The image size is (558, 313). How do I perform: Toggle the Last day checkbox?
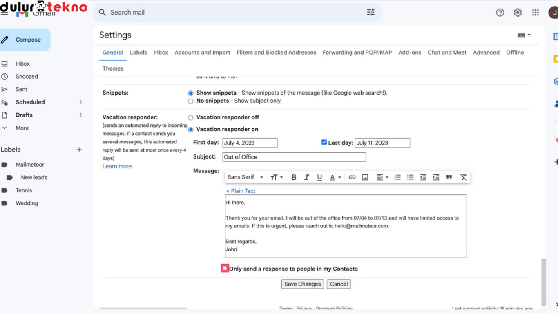pos(324,142)
